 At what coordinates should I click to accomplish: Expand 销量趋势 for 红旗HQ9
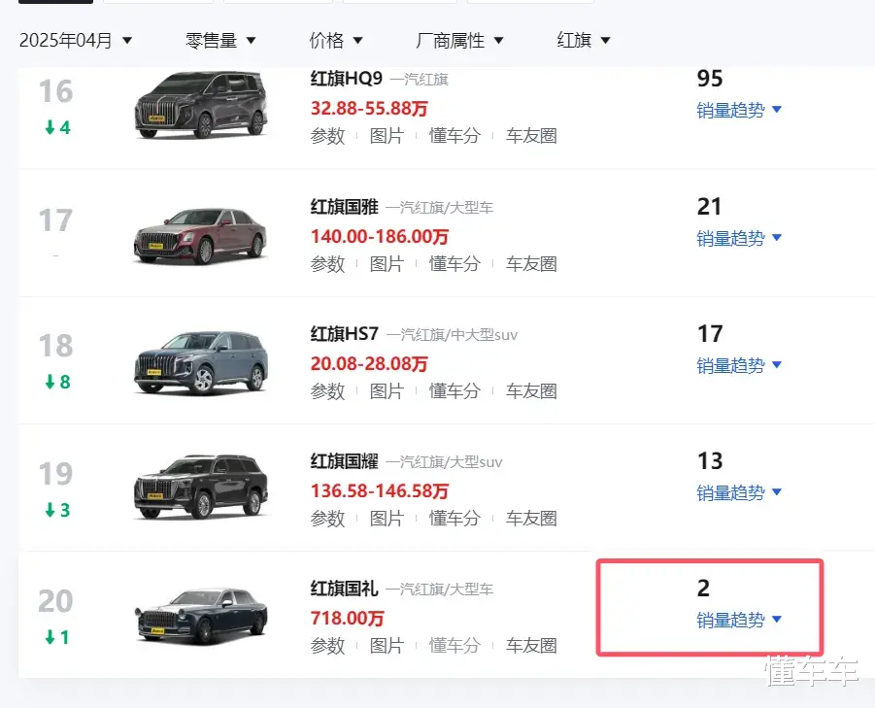click(739, 111)
